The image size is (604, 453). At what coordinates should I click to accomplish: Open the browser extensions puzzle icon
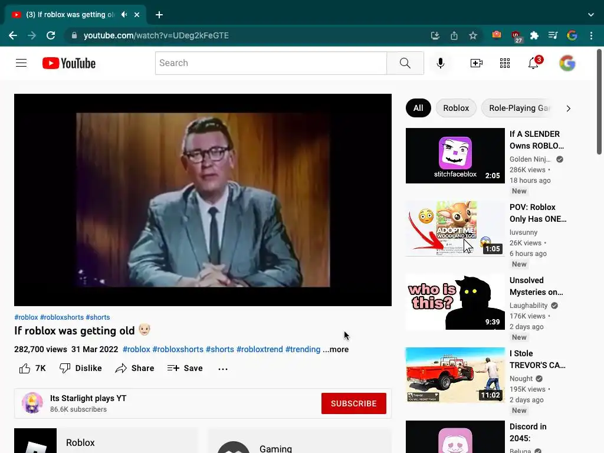(x=534, y=35)
